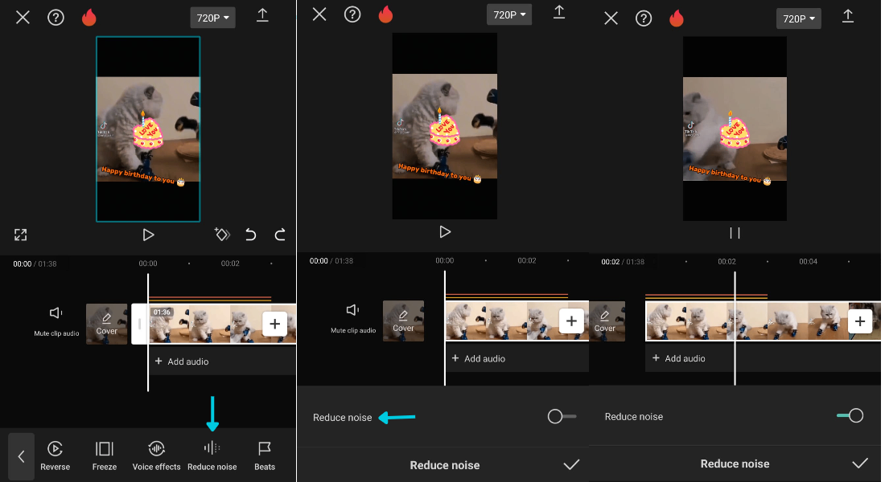Redo the last edit

(x=280, y=235)
